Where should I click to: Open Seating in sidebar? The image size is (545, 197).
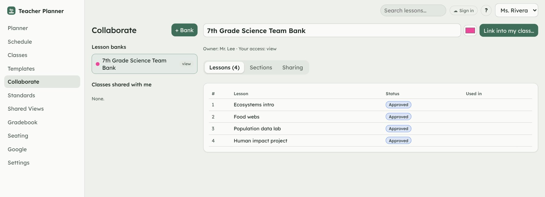[x=42, y=136]
